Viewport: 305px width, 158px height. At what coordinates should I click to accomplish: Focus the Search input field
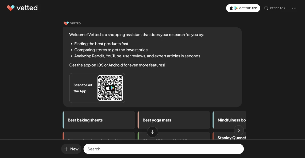click(x=164, y=149)
